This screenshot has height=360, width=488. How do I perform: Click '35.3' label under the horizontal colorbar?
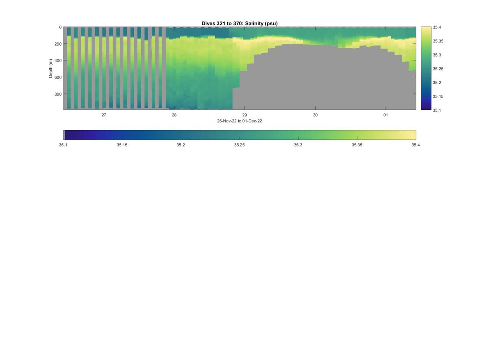coord(298,145)
